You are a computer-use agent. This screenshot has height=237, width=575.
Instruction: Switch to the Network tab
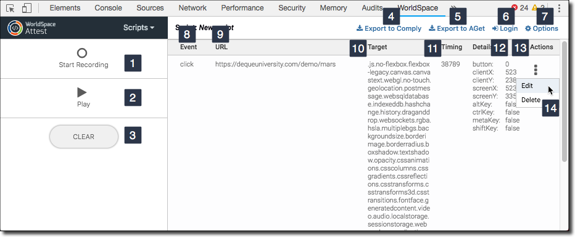(192, 7)
